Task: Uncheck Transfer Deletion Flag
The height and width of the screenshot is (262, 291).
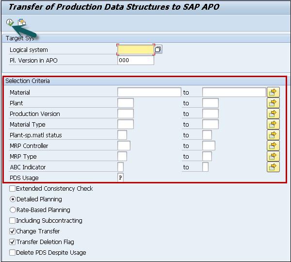Action: coord(13,242)
